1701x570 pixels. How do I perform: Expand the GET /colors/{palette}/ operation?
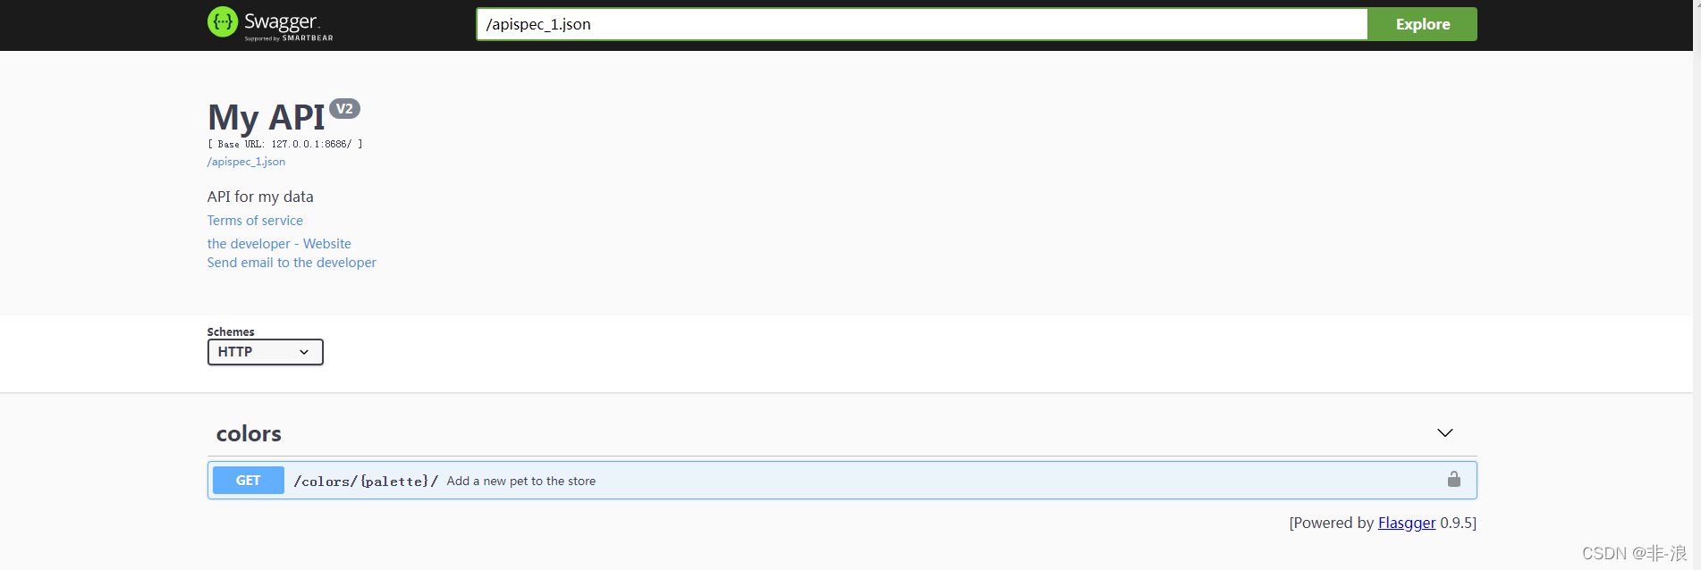pyautogui.click(x=842, y=481)
